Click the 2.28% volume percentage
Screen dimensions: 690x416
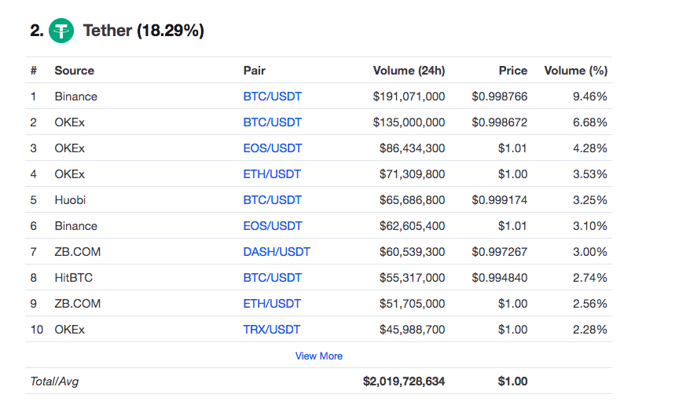589,330
